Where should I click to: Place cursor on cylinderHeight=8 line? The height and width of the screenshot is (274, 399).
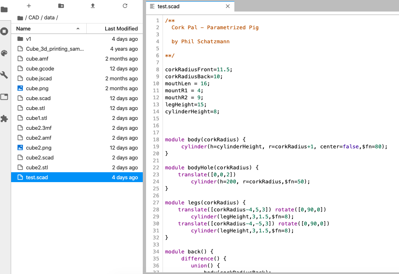tap(192, 112)
